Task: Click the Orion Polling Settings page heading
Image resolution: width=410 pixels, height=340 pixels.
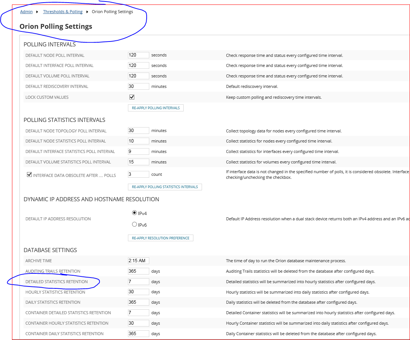Action: click(56, 27)
